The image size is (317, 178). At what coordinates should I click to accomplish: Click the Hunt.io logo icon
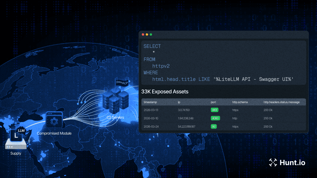click(273, 163)
